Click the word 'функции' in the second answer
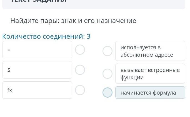190x117 pixels. pos(132,77)
